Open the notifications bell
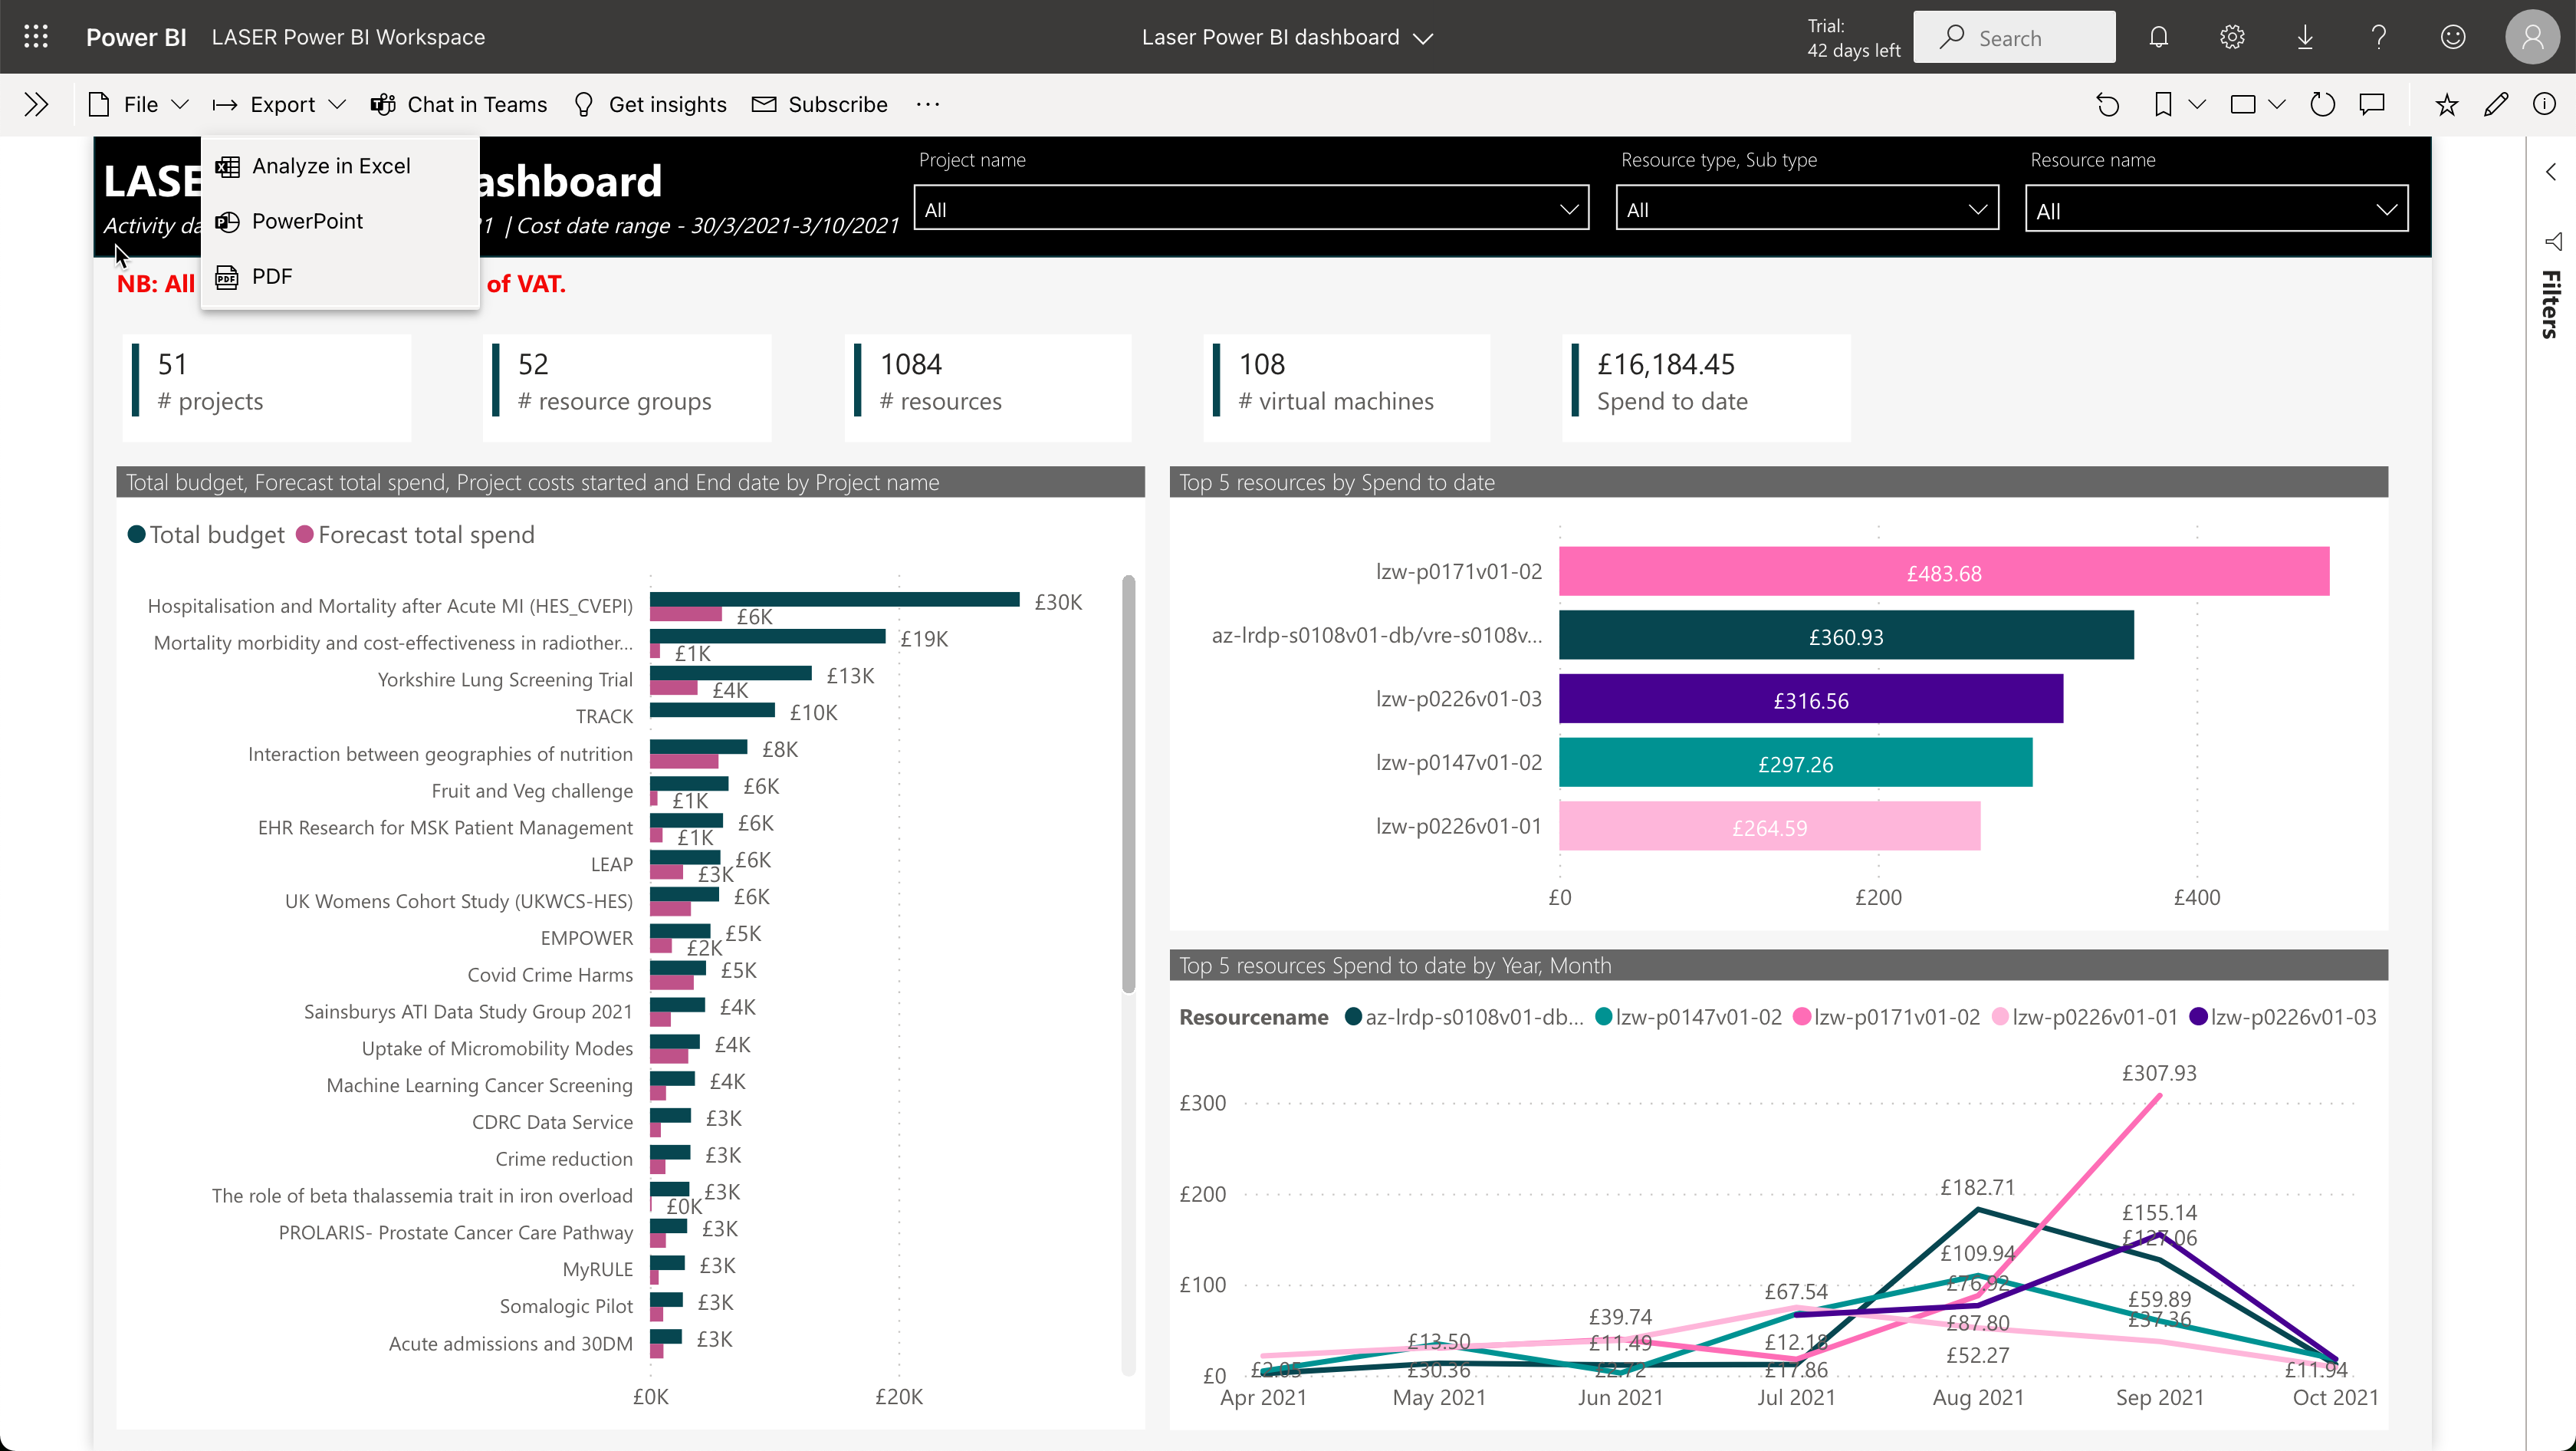Viewport: 2576px width, 1451px height. [2158, 37]
